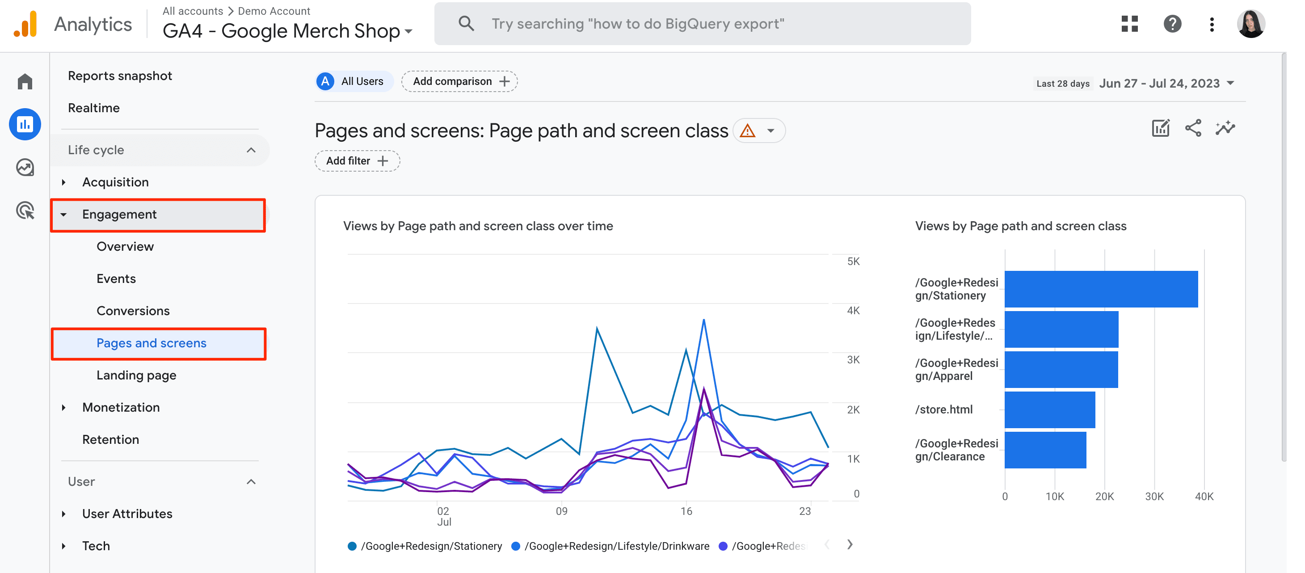Viewport: 1305px width, 573px height.
Task: Click the Analytics logo icon
Action: [25, 24]
